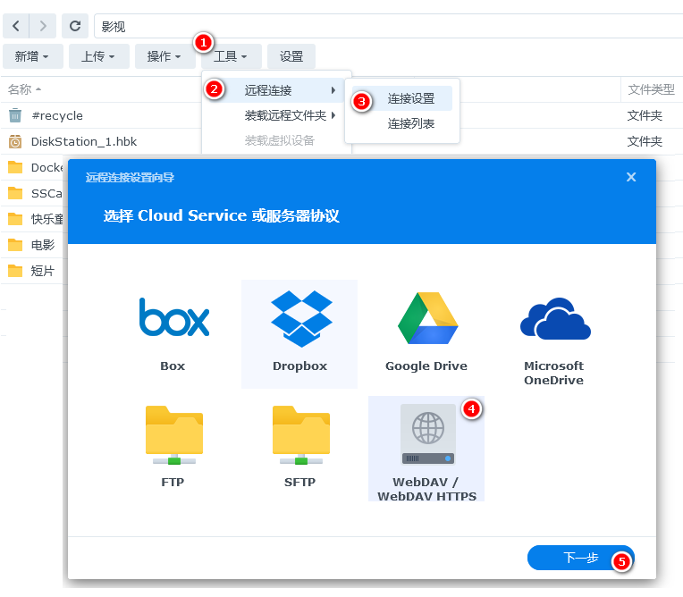Select WebDAV / WebDAV HTTPS server icon
683x597 pixels.
[428, 434]
